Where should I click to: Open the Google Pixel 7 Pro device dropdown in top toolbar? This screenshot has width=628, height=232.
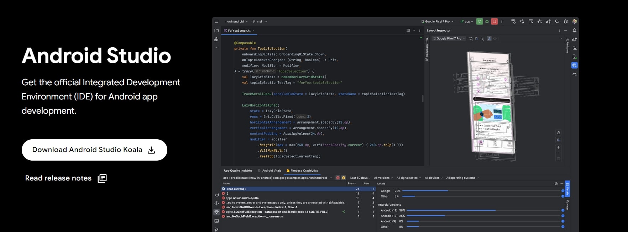[x=437, y=21]
